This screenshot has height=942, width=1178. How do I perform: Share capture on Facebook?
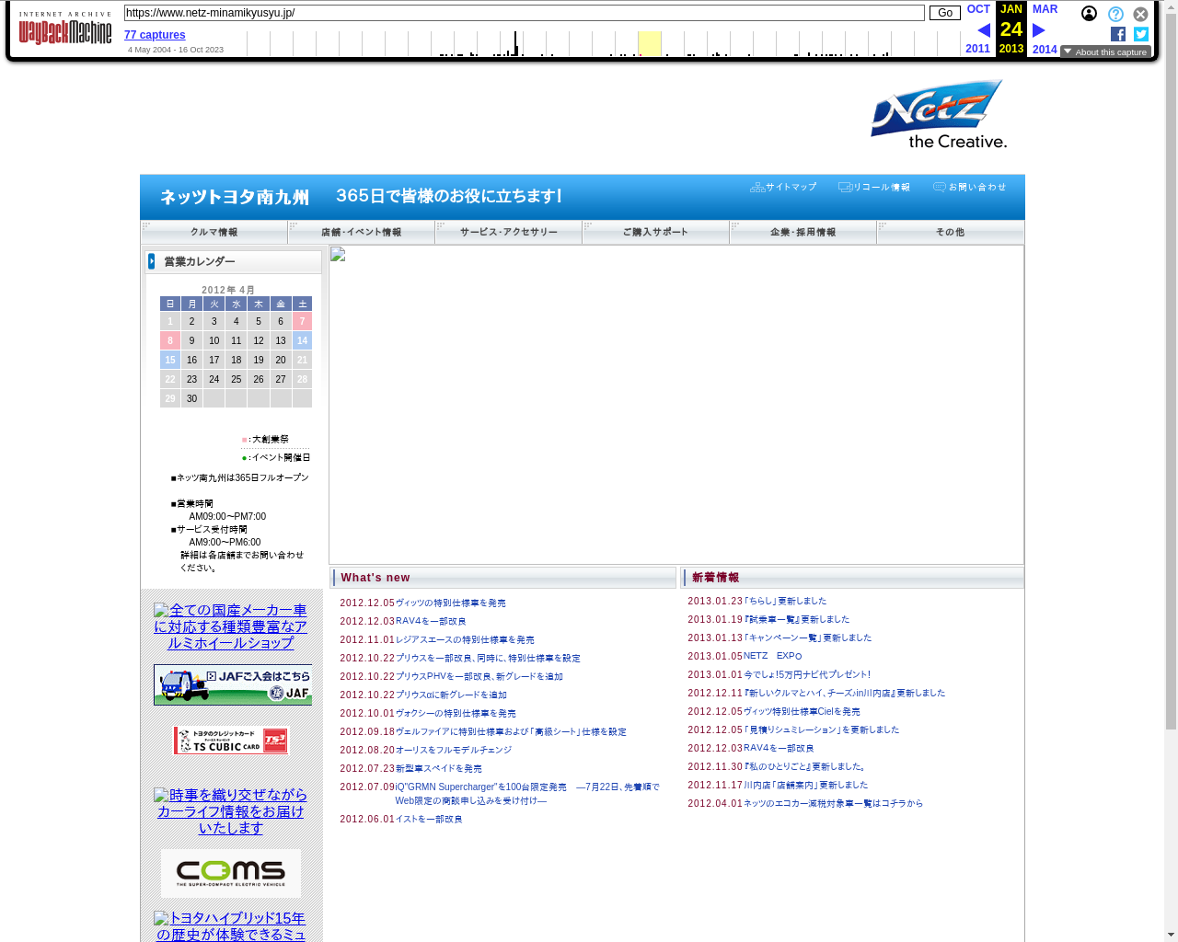pyautogui.click(x=1118, y=34)
